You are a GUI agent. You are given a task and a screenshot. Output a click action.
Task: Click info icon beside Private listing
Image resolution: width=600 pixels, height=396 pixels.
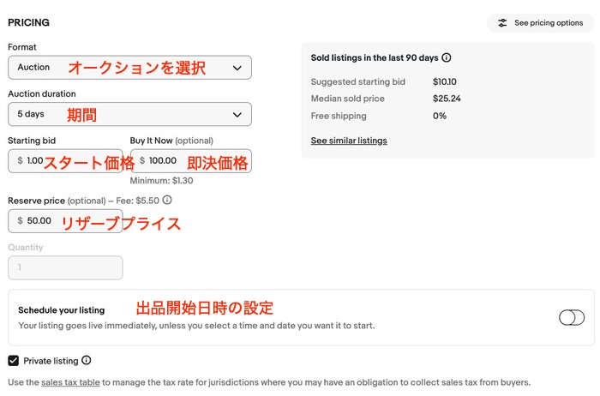[87, 361]
